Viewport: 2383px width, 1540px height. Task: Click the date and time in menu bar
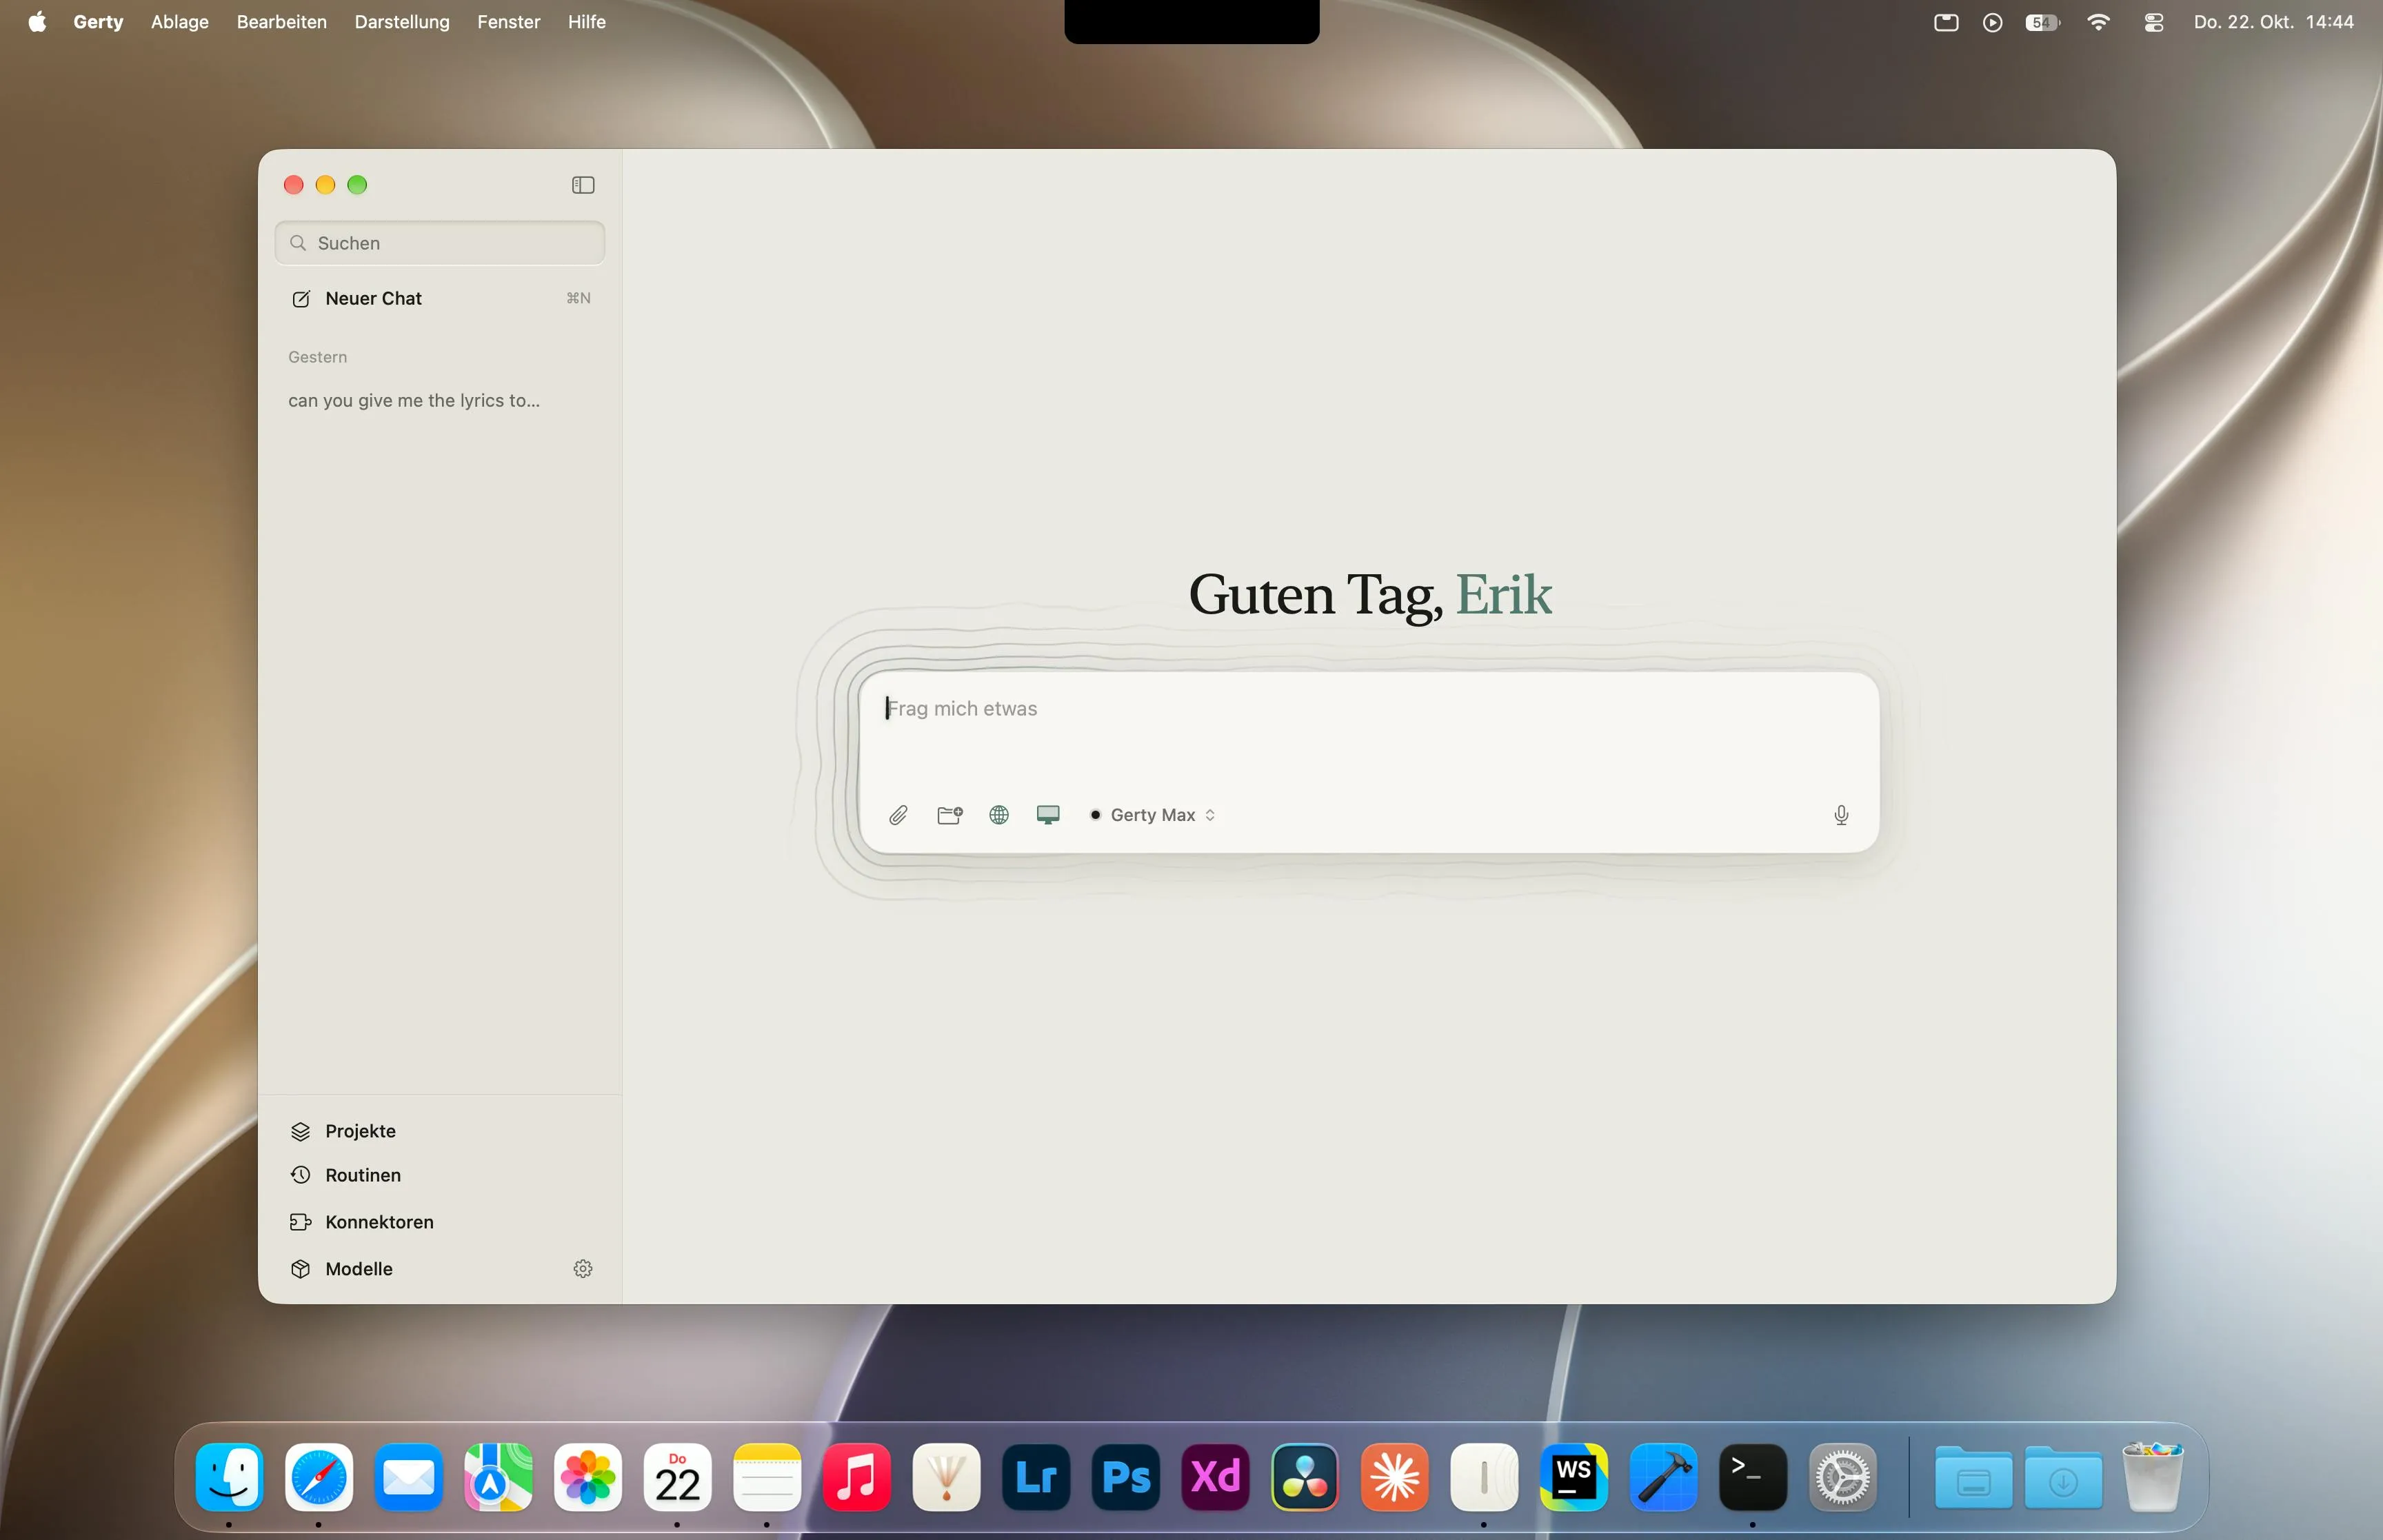[x=2274, y=22]
